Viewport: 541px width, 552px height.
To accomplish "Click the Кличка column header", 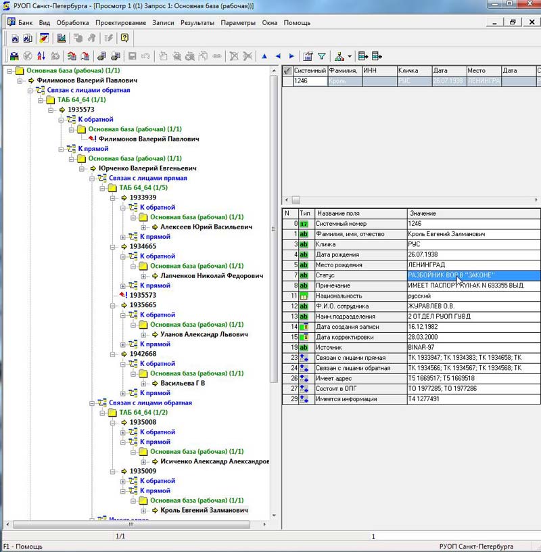I will [x=413, y=70].
